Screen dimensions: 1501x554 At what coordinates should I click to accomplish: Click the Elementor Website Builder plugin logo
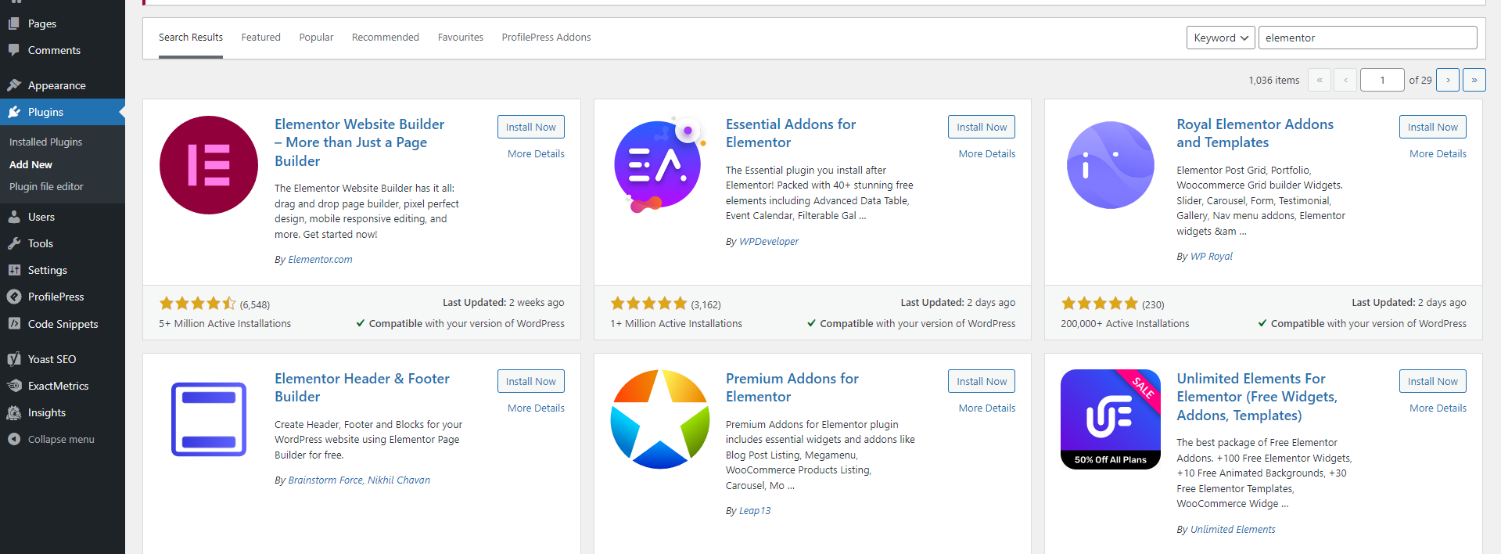tap(209, 165)
